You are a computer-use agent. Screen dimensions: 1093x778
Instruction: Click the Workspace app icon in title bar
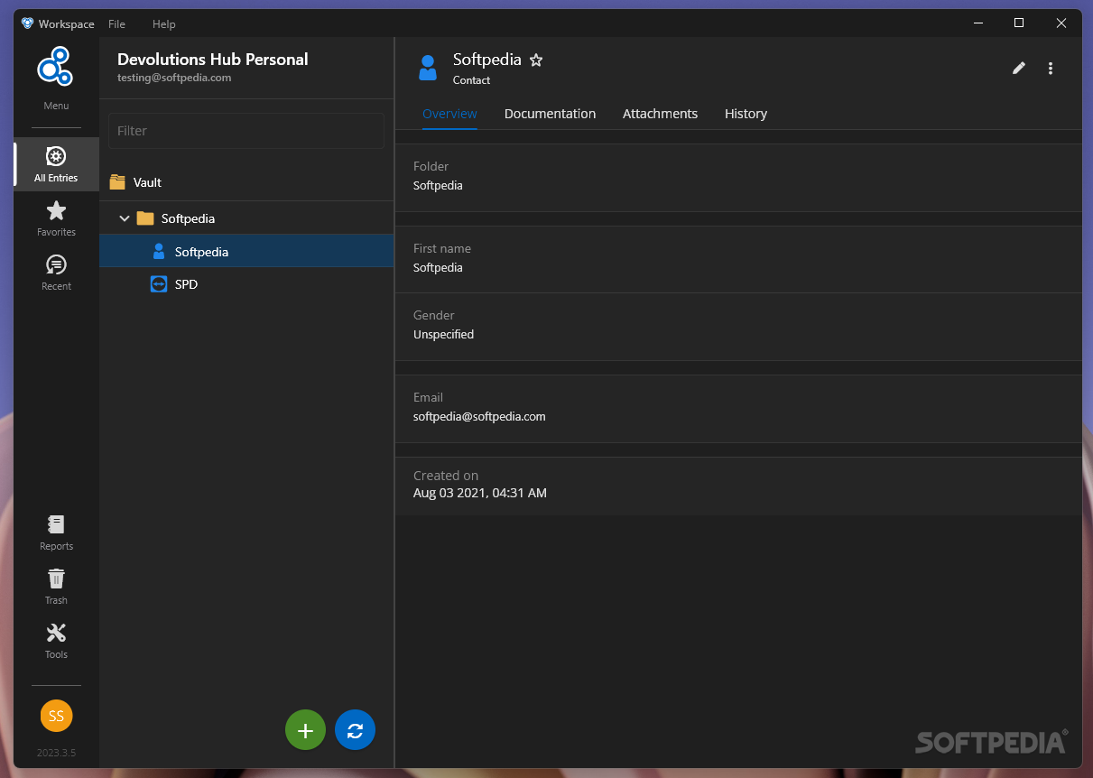(x=28, y=23)
